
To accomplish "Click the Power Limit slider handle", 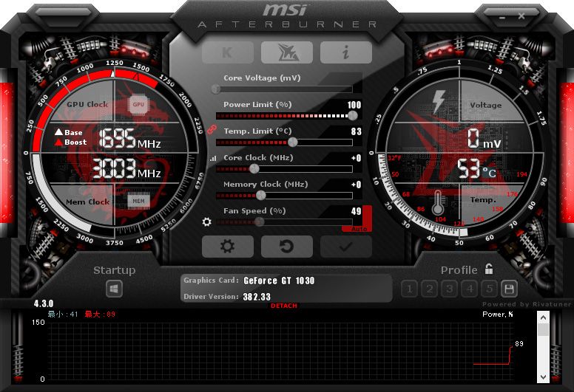I will pos(353,116).
